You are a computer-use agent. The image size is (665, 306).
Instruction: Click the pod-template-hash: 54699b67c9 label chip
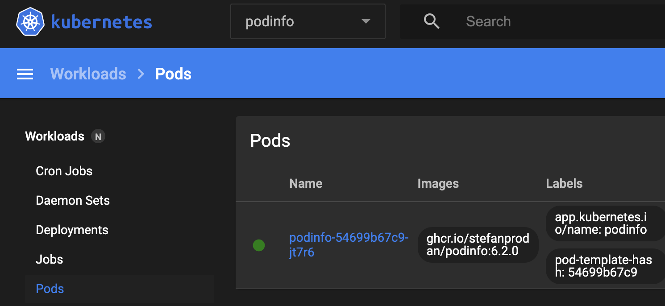tap(605, 266)
